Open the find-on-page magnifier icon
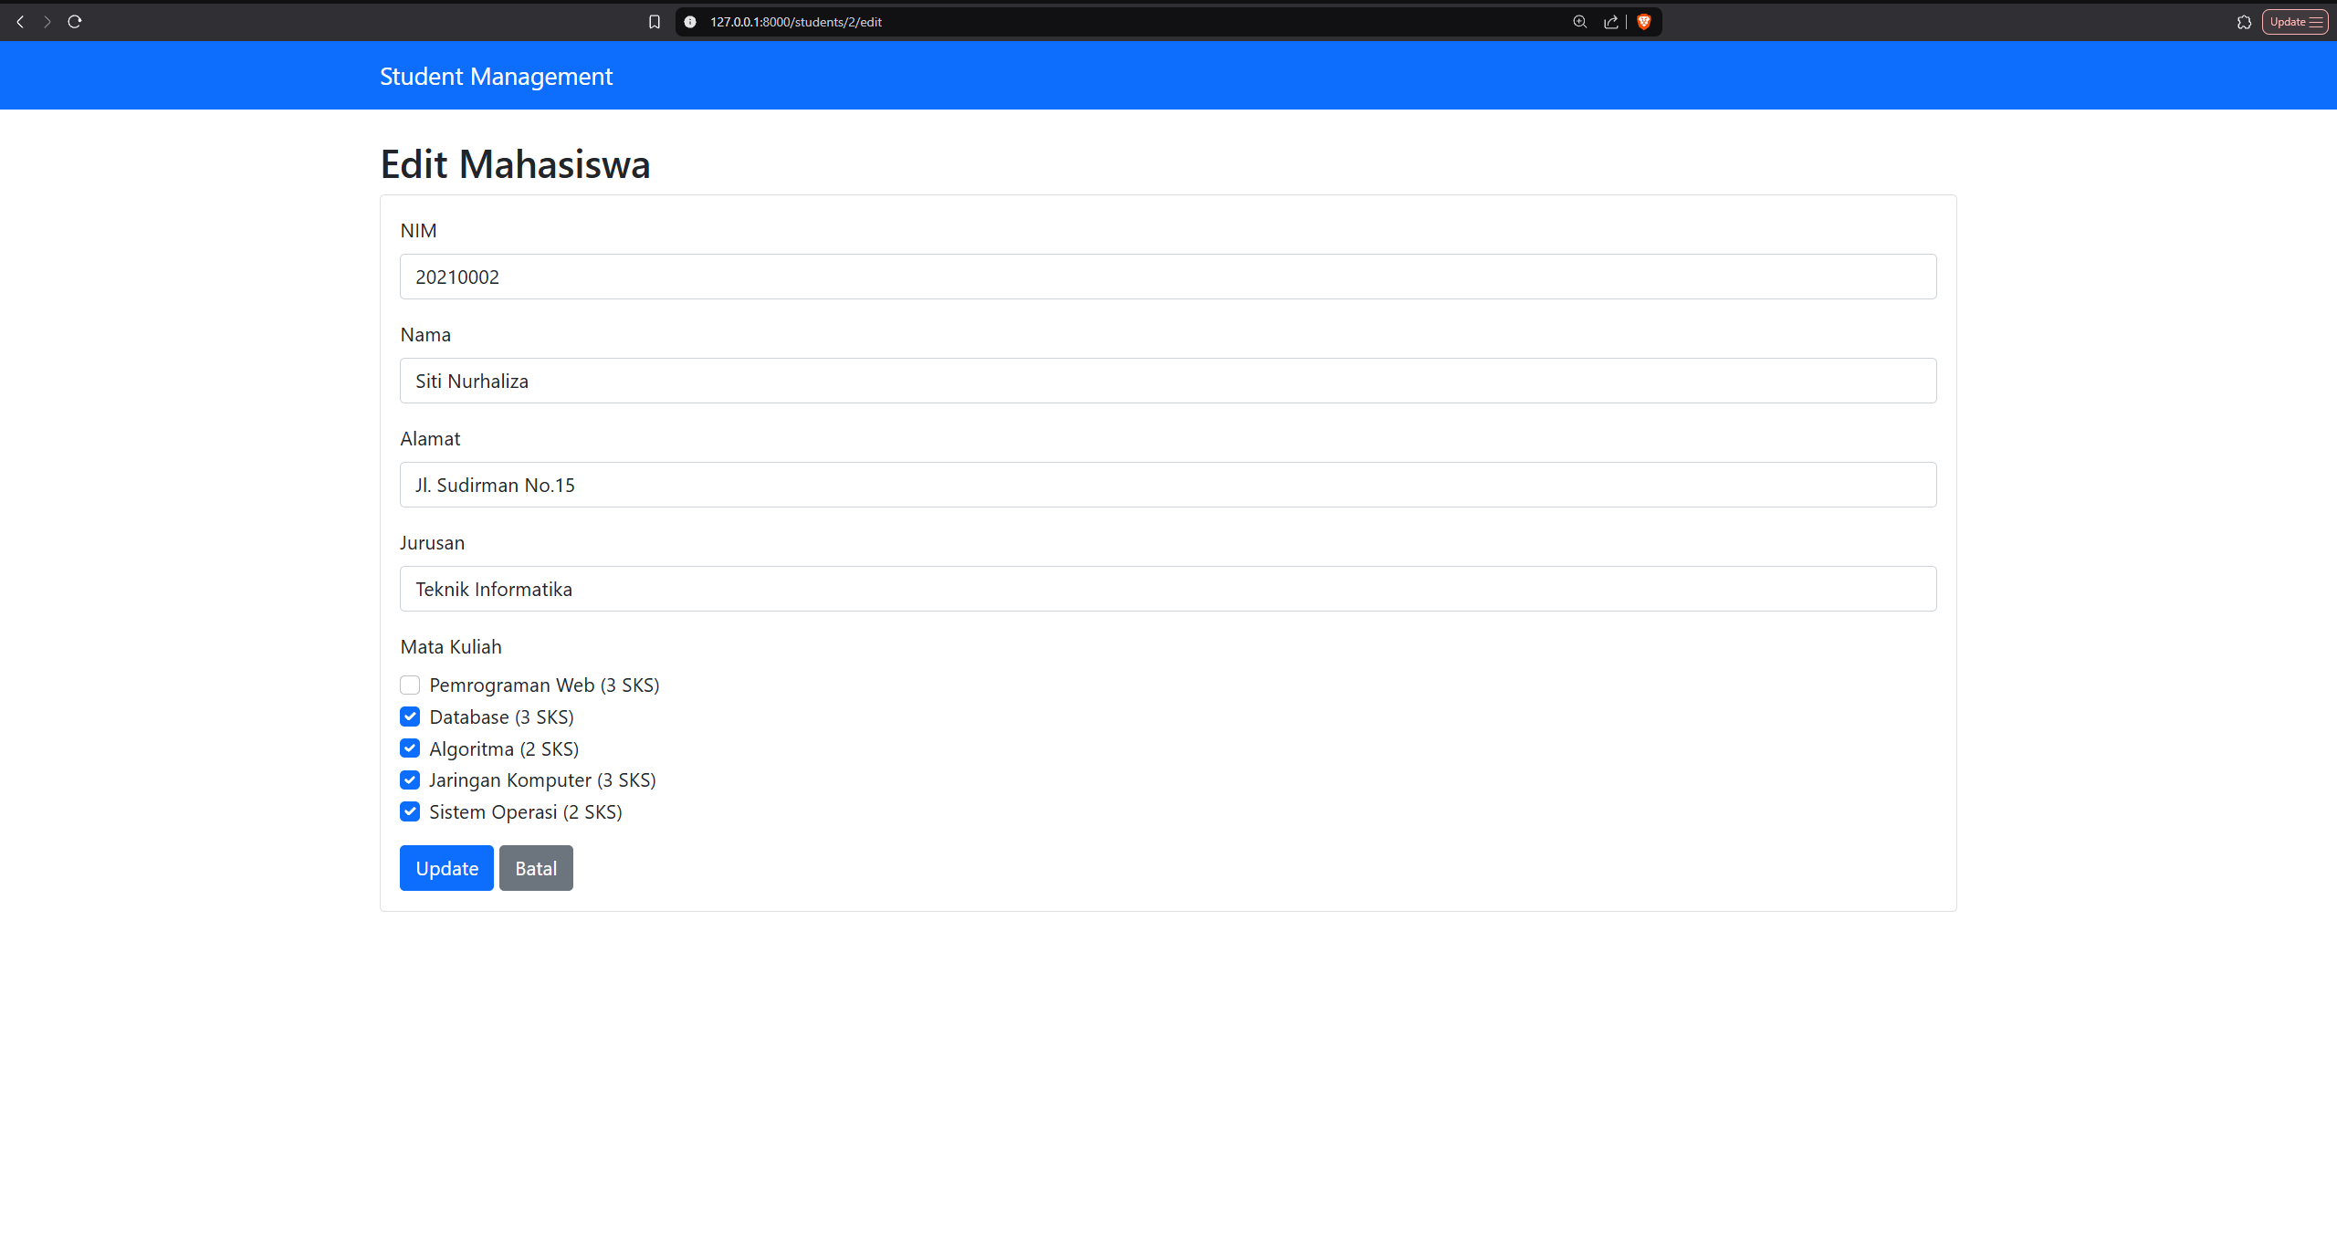 [x=1578, y=21]
